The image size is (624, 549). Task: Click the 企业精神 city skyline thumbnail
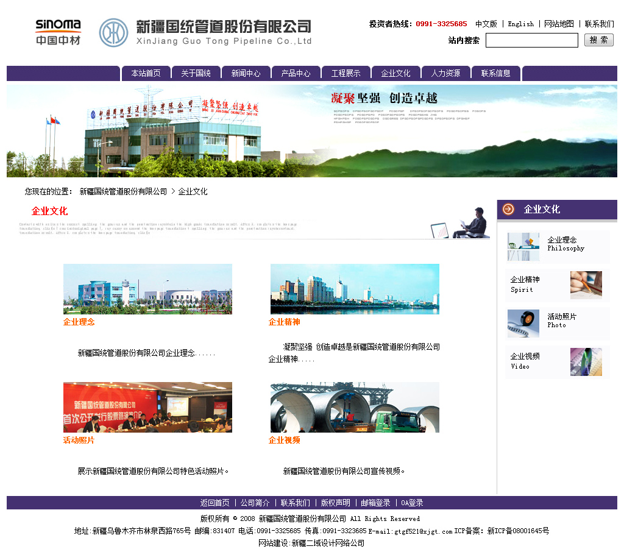[x=355, y=289]
